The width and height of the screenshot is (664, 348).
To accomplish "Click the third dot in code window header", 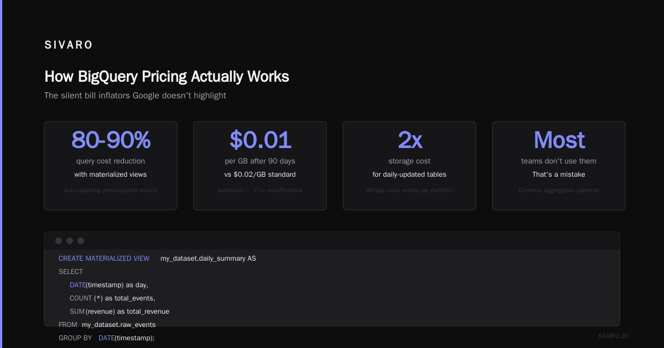I will click(81, 241).
